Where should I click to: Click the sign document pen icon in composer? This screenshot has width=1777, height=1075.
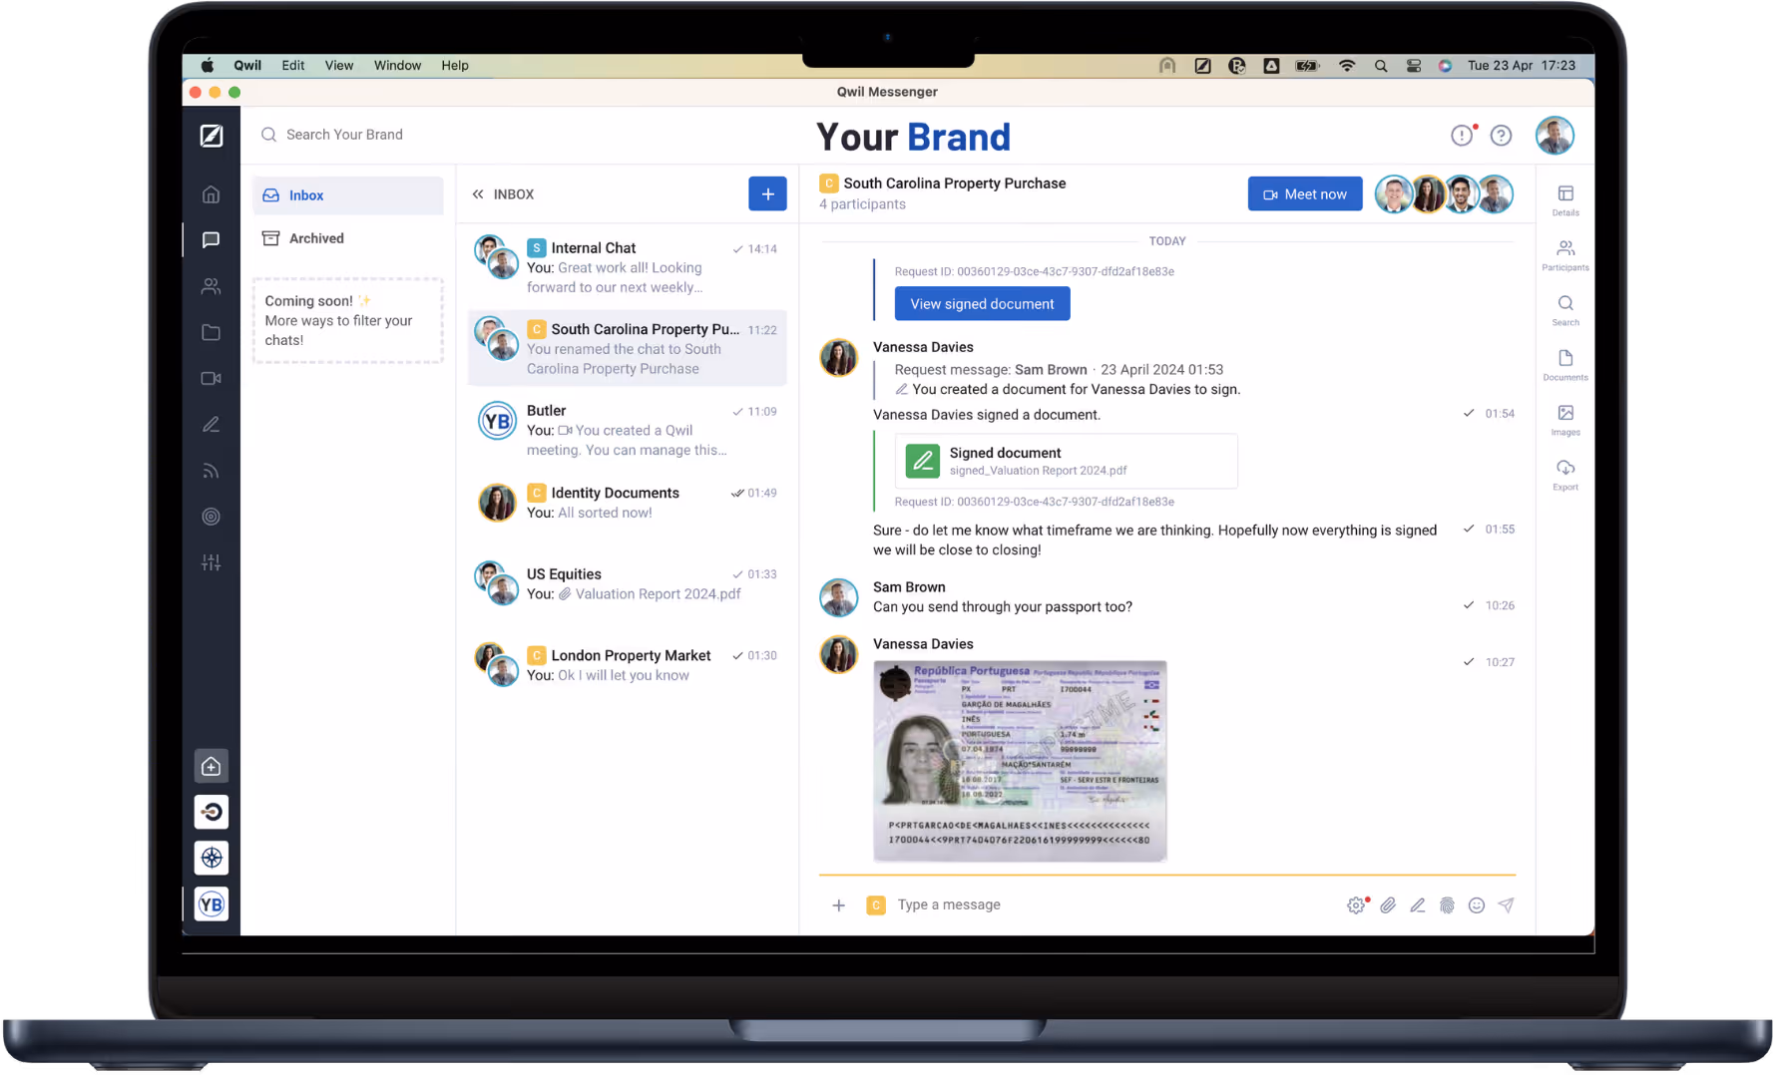tap(1418, 905)
